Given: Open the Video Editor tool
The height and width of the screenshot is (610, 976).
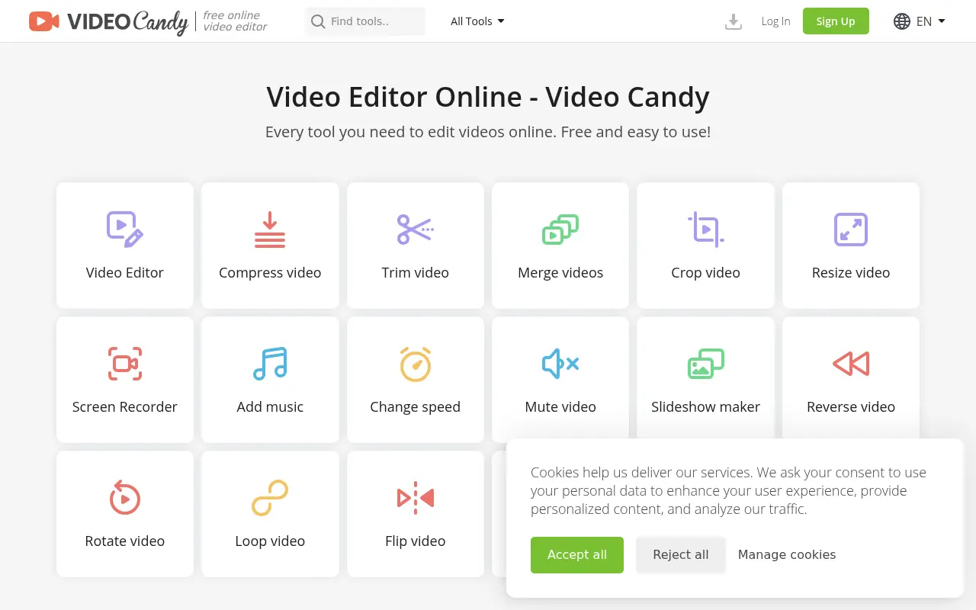Looking at the screenshot, I should tap(124, 246).
